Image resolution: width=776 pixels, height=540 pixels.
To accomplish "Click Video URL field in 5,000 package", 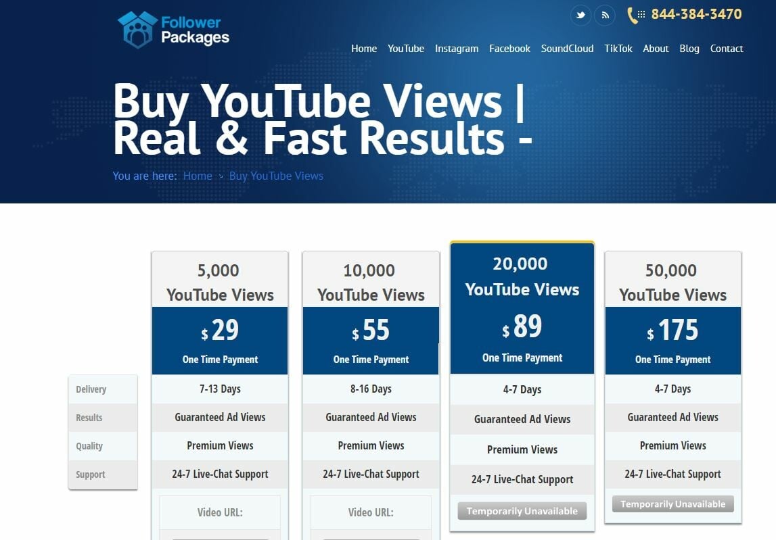I will [220, 512].
